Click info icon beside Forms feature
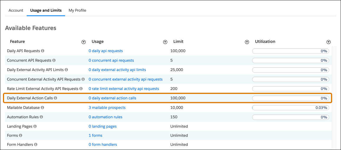This screenshot has width=341, height=150. [x=21, y=136]
